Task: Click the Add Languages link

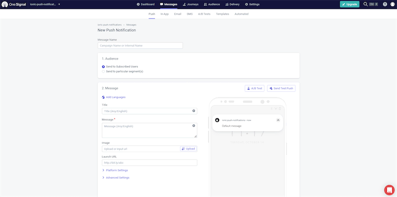Action: pos(113,97)
